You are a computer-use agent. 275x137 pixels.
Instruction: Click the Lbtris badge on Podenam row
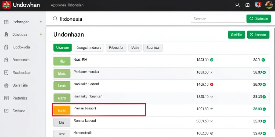62,73
